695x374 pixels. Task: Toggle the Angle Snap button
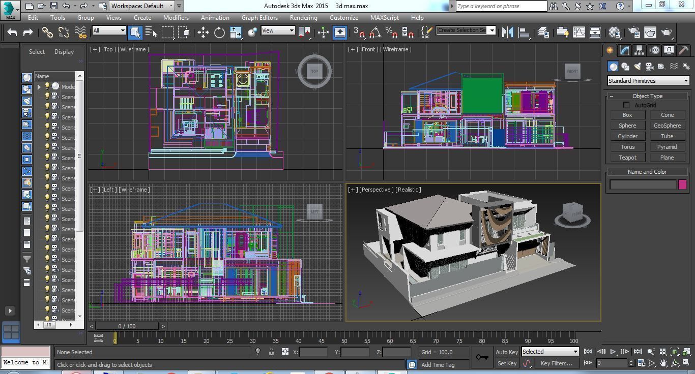(375, 33)
